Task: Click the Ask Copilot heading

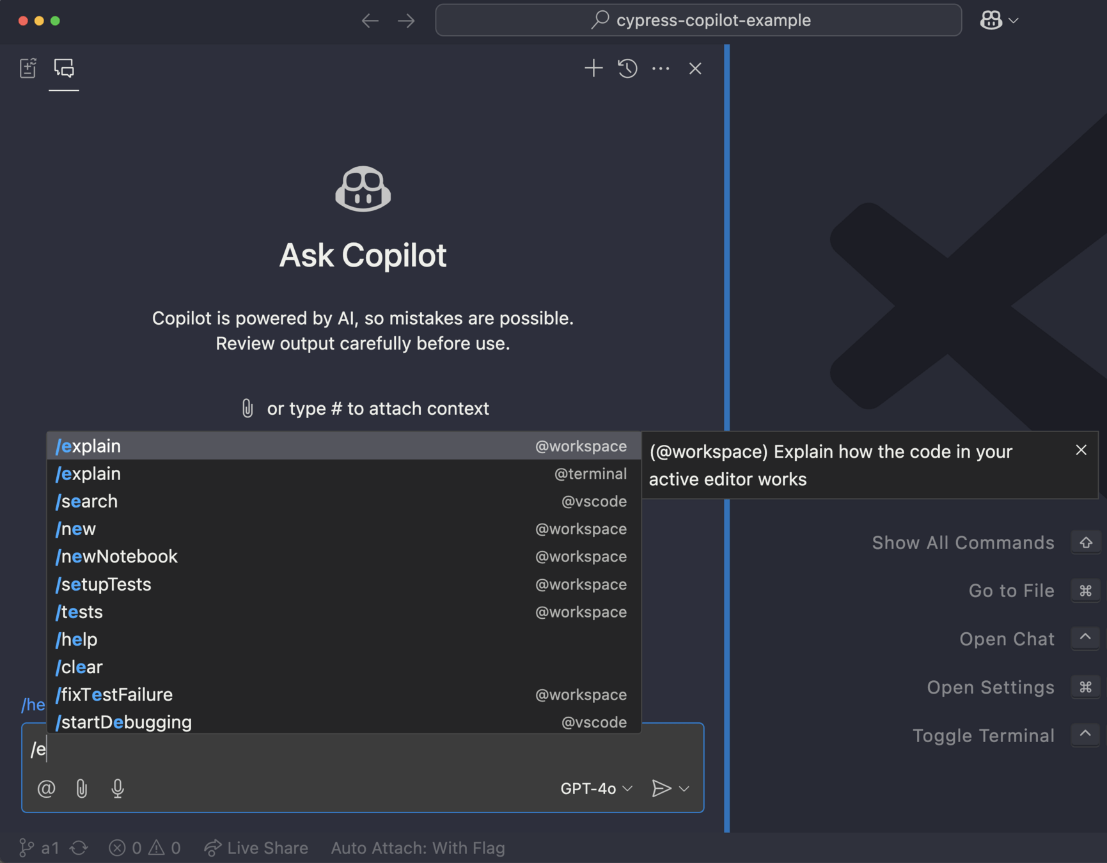Action: (x=363, y=255)
